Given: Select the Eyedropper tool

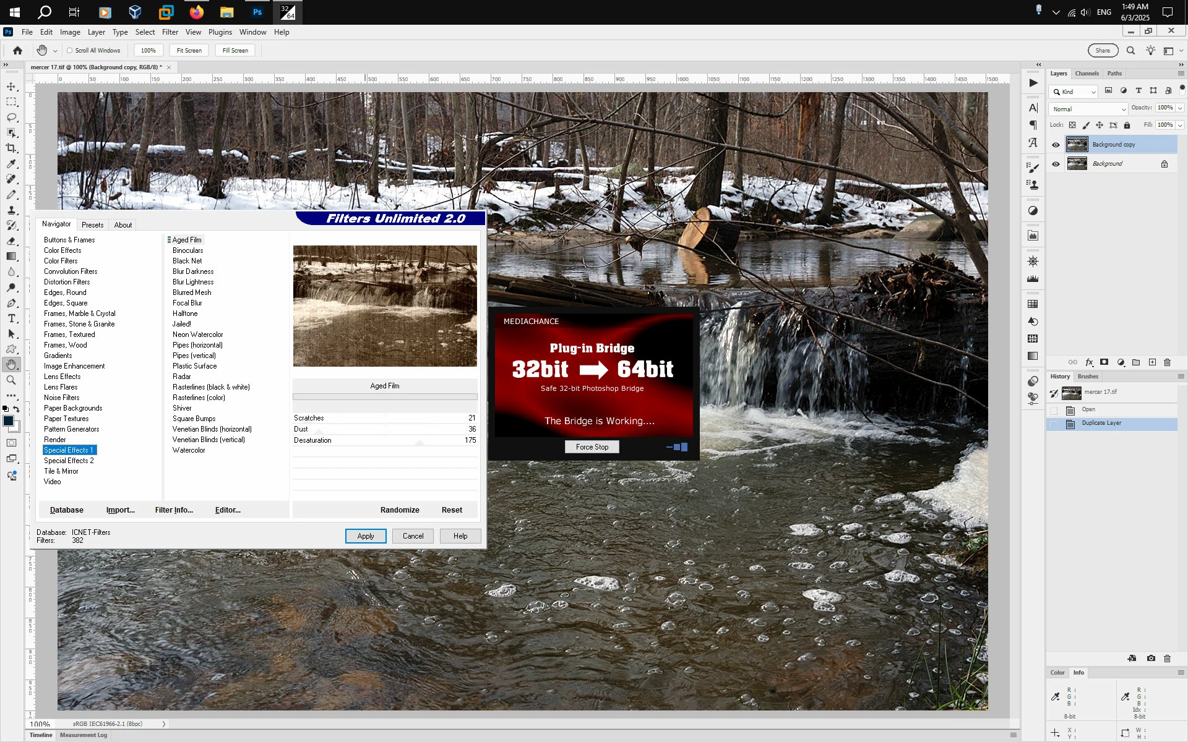Looking at the screenshot, I should (11, 164).
